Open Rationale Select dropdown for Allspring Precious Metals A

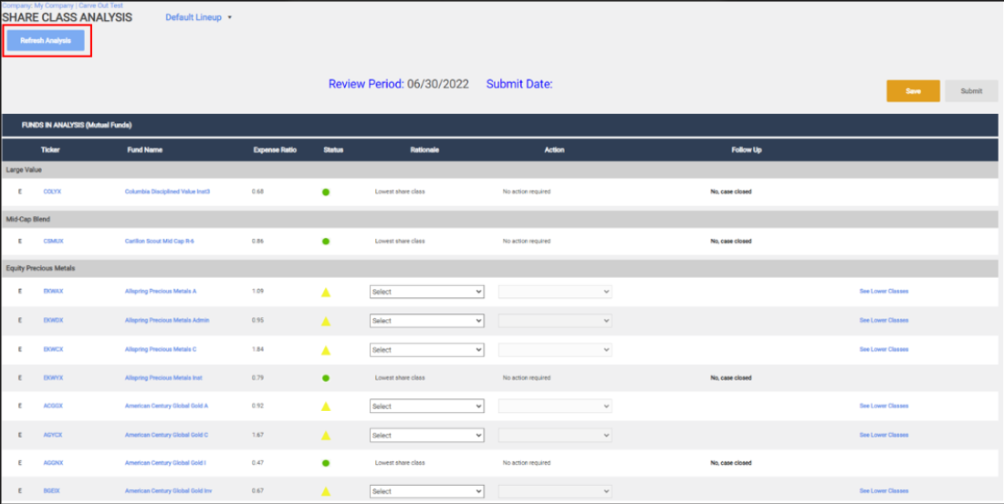pyautogui.click(x=426, y=292)
